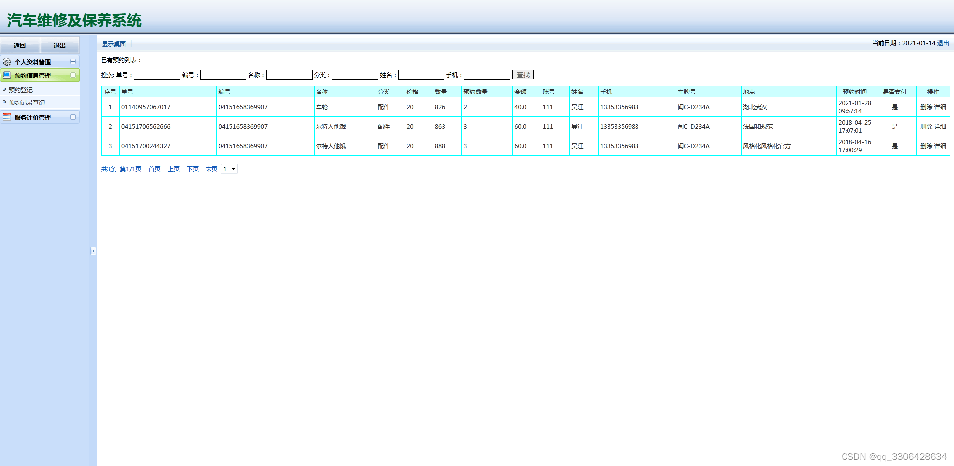Focus the 编号 search input

coord(223,75)
